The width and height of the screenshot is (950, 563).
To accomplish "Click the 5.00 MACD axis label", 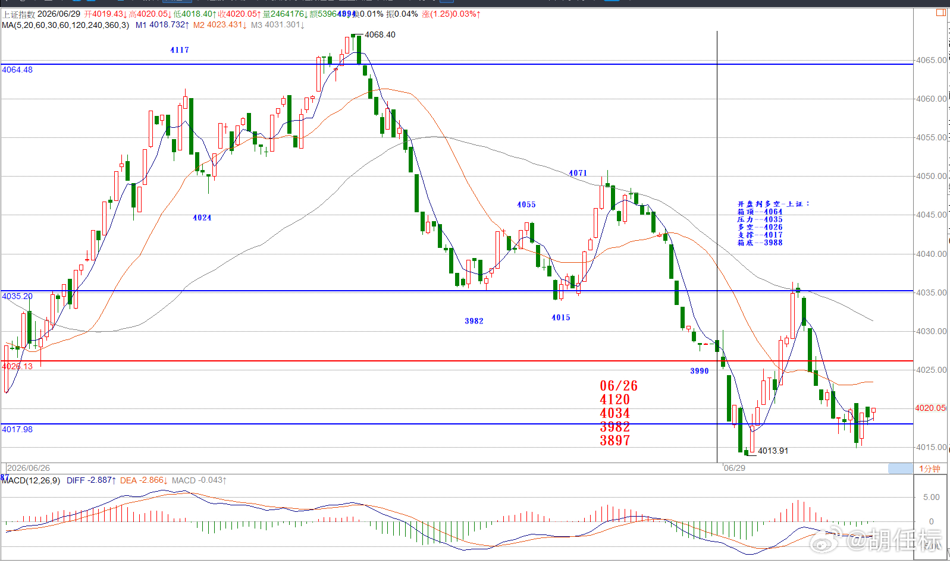I will pos(932,497).
